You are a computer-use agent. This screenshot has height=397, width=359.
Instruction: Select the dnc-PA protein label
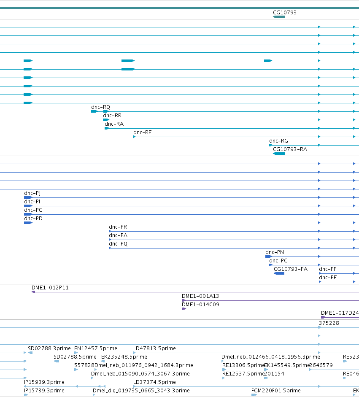(118, 235)
